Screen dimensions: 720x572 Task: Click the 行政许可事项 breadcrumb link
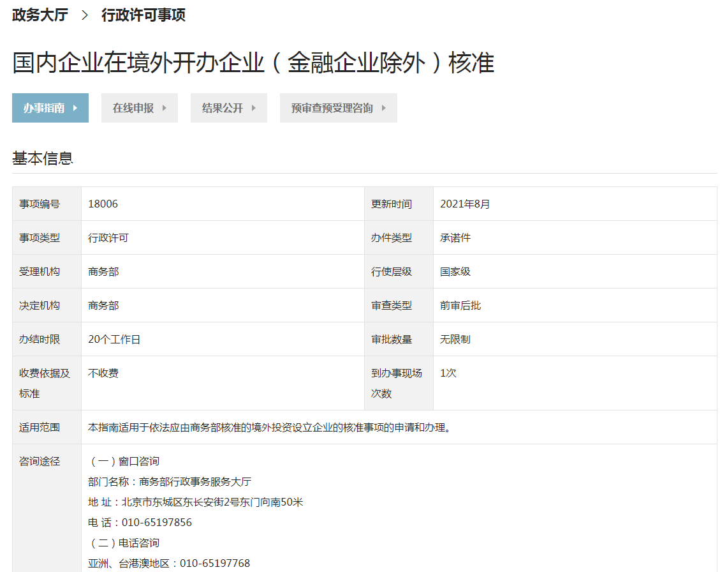point(143,15)
